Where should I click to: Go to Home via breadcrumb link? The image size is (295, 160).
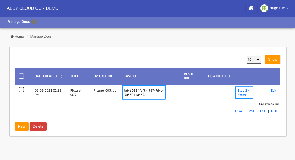coord(19,37)
